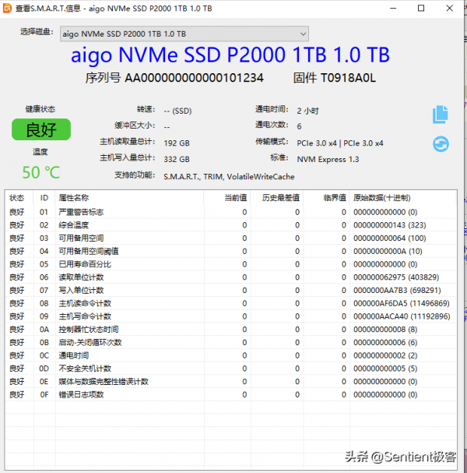
Task: Click raw value 000000062975 (403829)
Action: click(x=396, y=277)
